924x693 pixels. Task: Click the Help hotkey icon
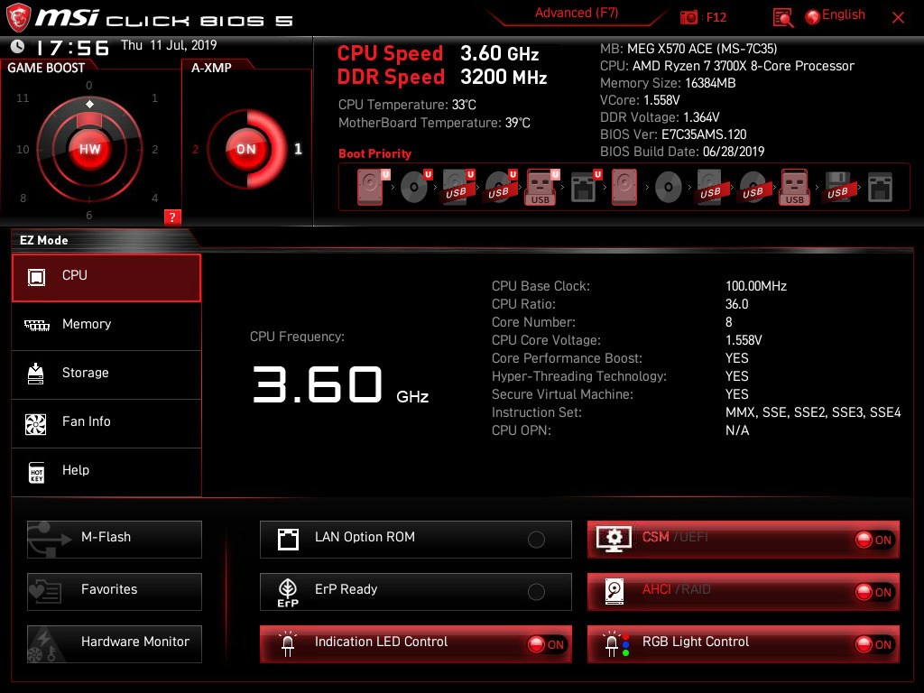(x=37, y=470)
